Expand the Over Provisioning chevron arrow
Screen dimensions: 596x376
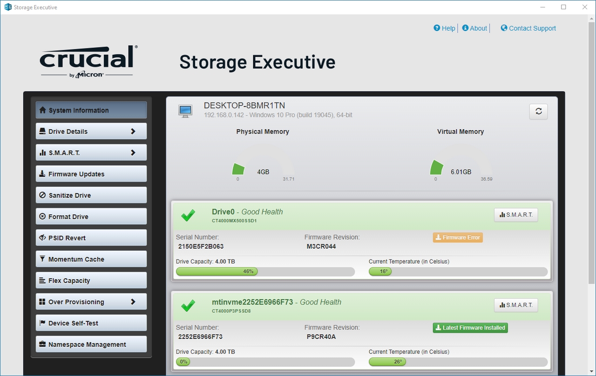click(x=133, y=302)
